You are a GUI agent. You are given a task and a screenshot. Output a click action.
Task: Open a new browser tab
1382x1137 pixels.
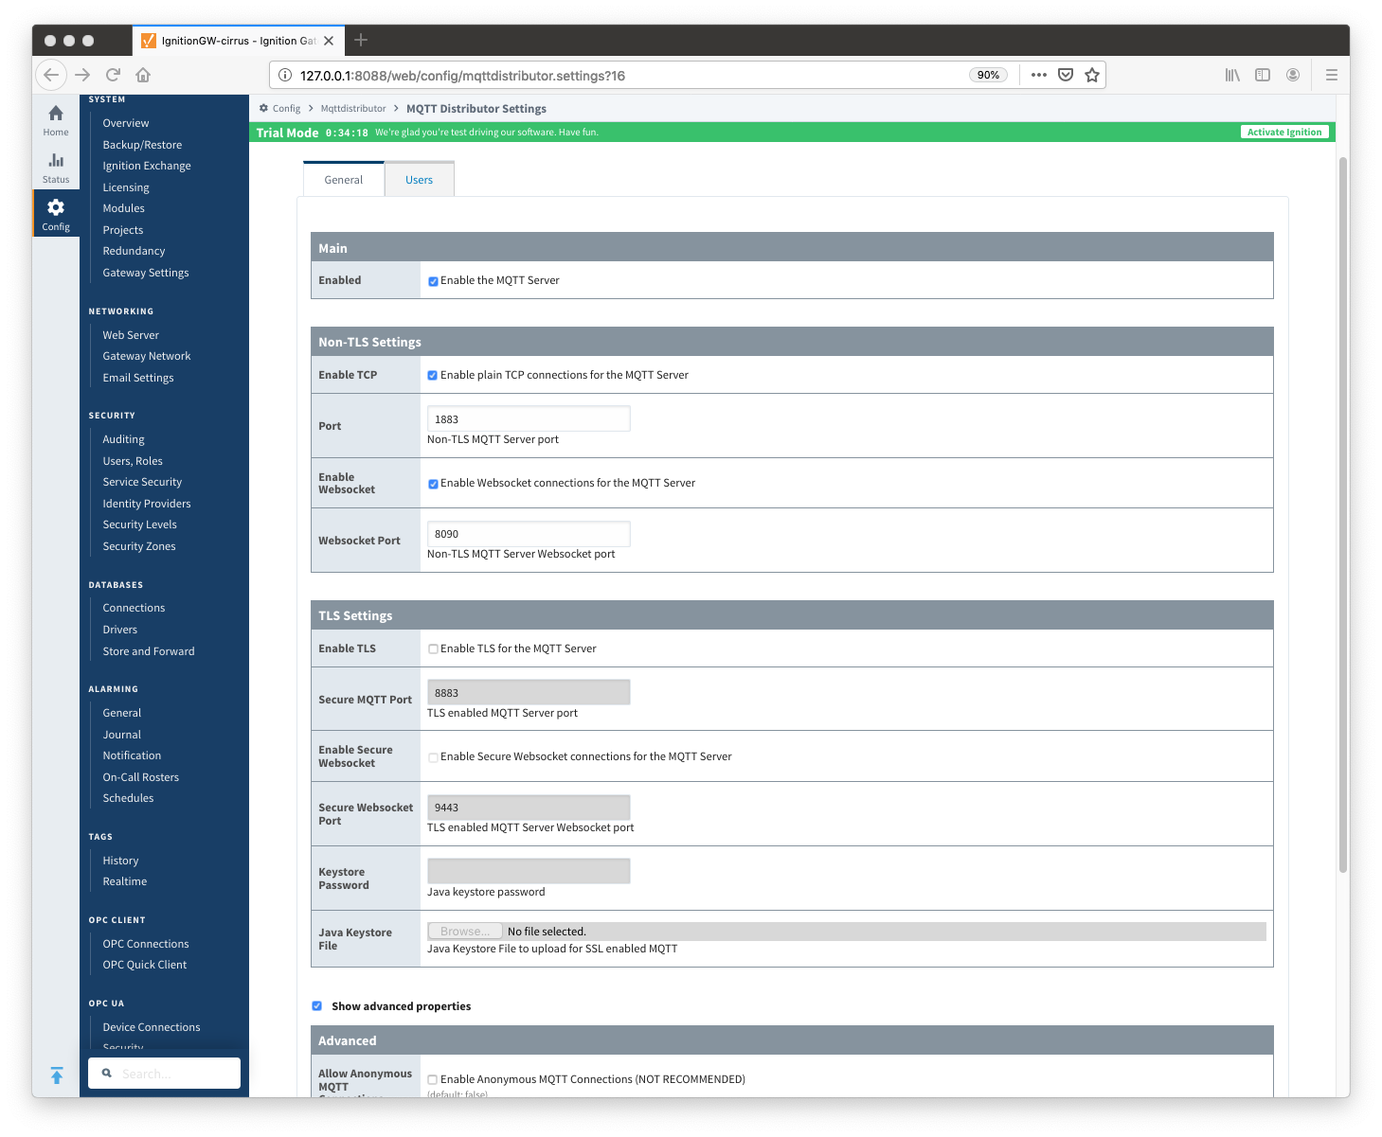pos(361,40)
